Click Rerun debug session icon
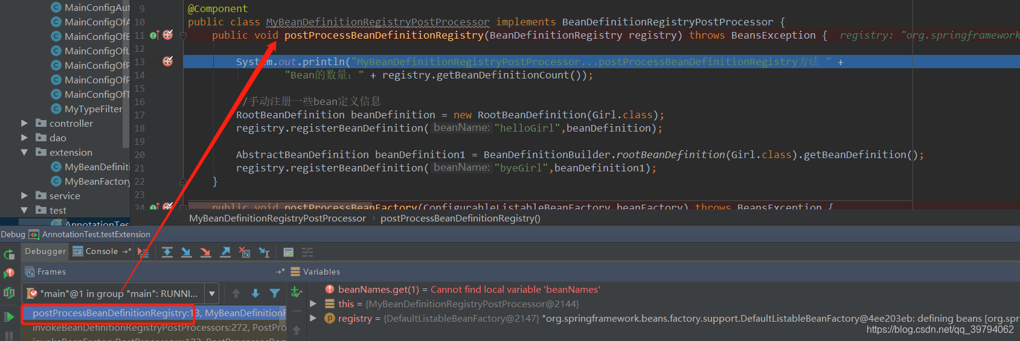This screenshot has width=1020, height=341. [9, 254]
